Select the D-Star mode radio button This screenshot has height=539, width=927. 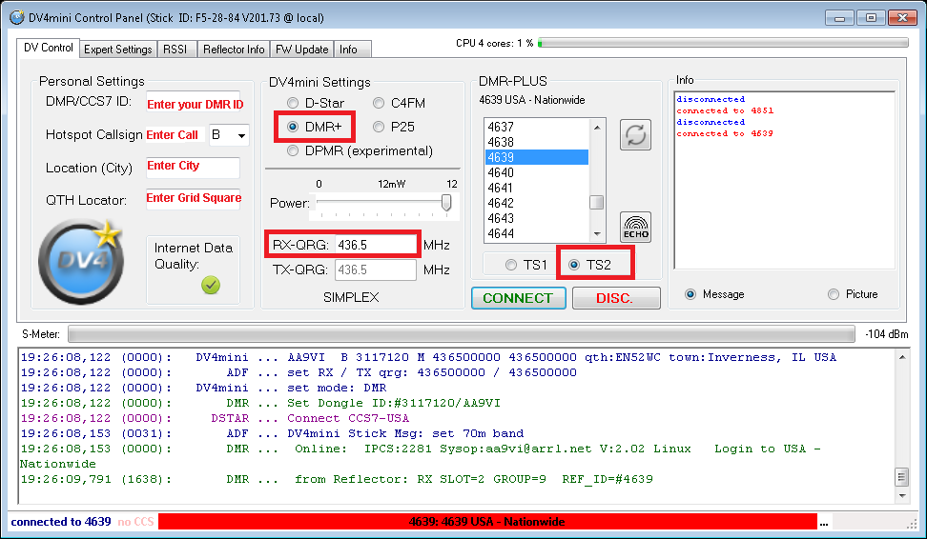click(x=293, y=103)
